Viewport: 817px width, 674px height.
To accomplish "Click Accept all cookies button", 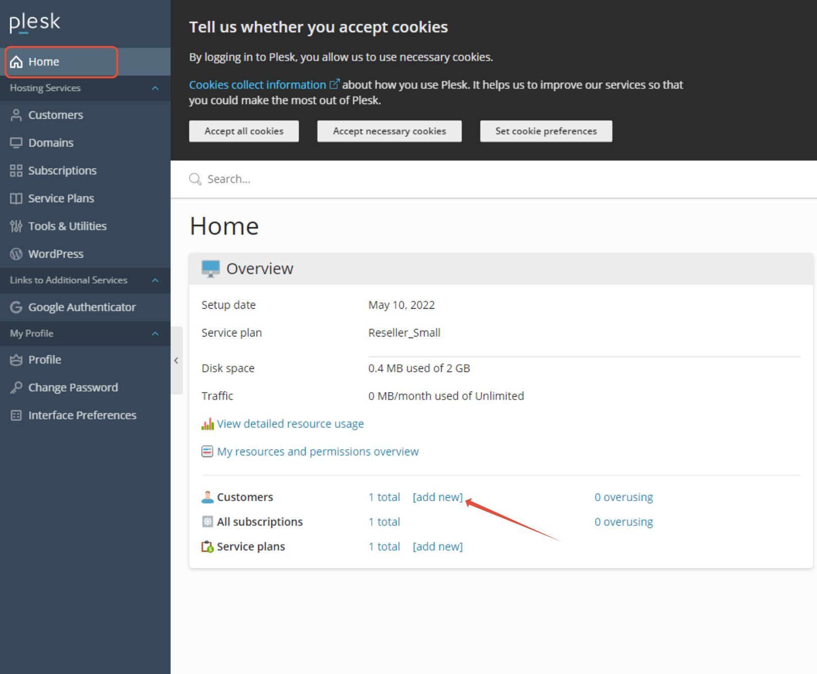I will [244, 131].
